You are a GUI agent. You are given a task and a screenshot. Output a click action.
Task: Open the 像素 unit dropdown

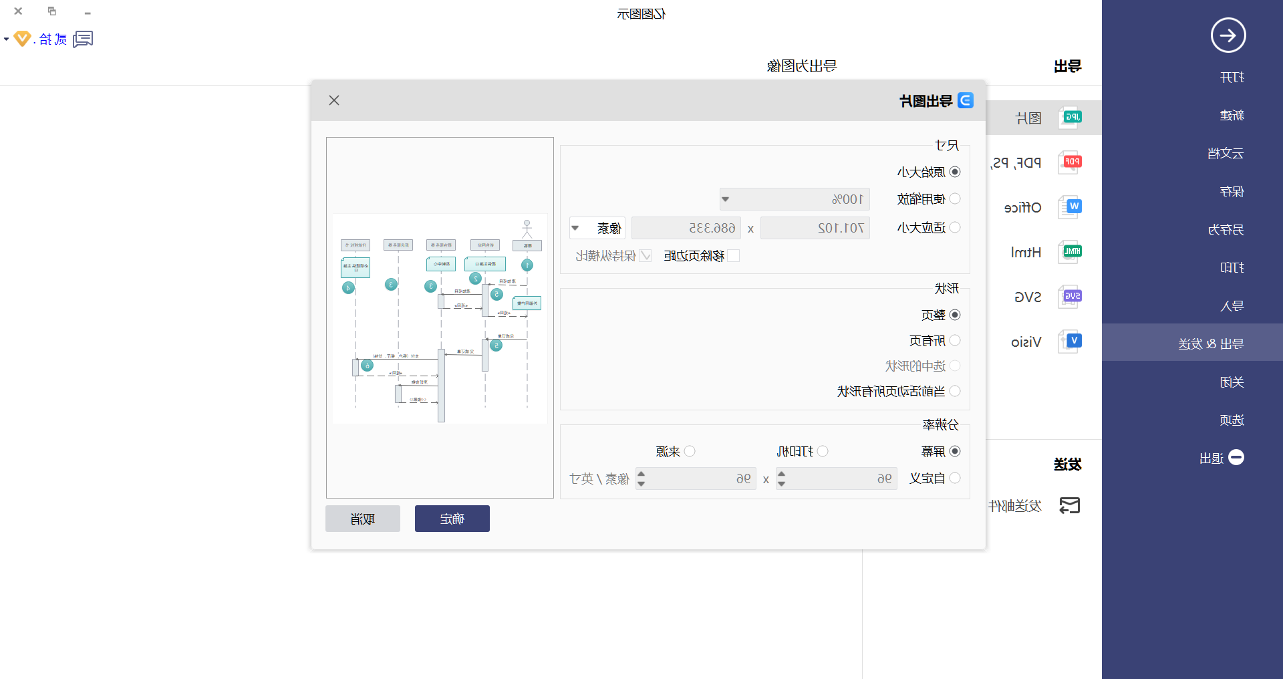coord(597,228)
